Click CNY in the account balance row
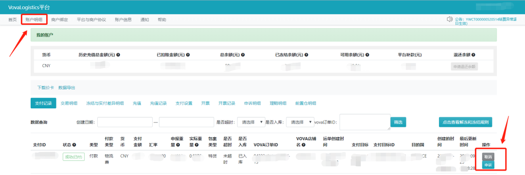This screenshot has height=175, width=525. tap(46, 66)
